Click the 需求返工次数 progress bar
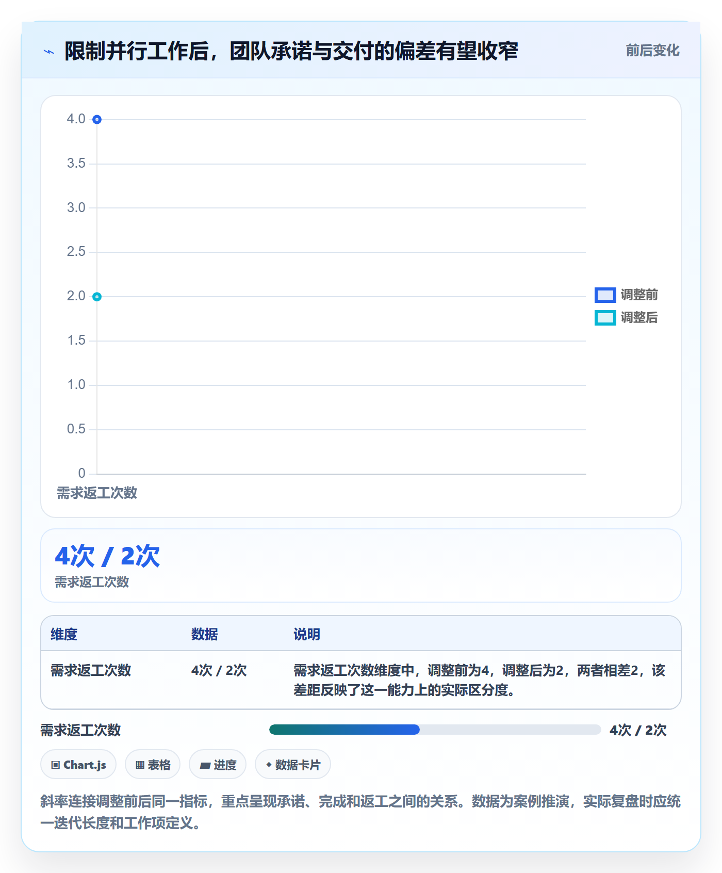This screenshot has height=873, width=722. point(435,730)
